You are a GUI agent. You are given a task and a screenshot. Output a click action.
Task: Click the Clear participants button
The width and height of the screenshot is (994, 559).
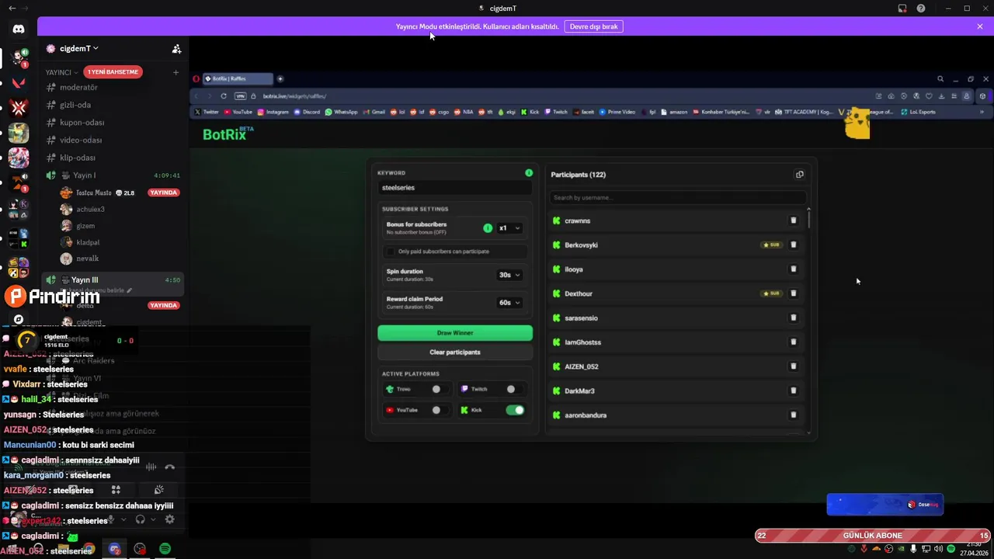pos(455,352)
